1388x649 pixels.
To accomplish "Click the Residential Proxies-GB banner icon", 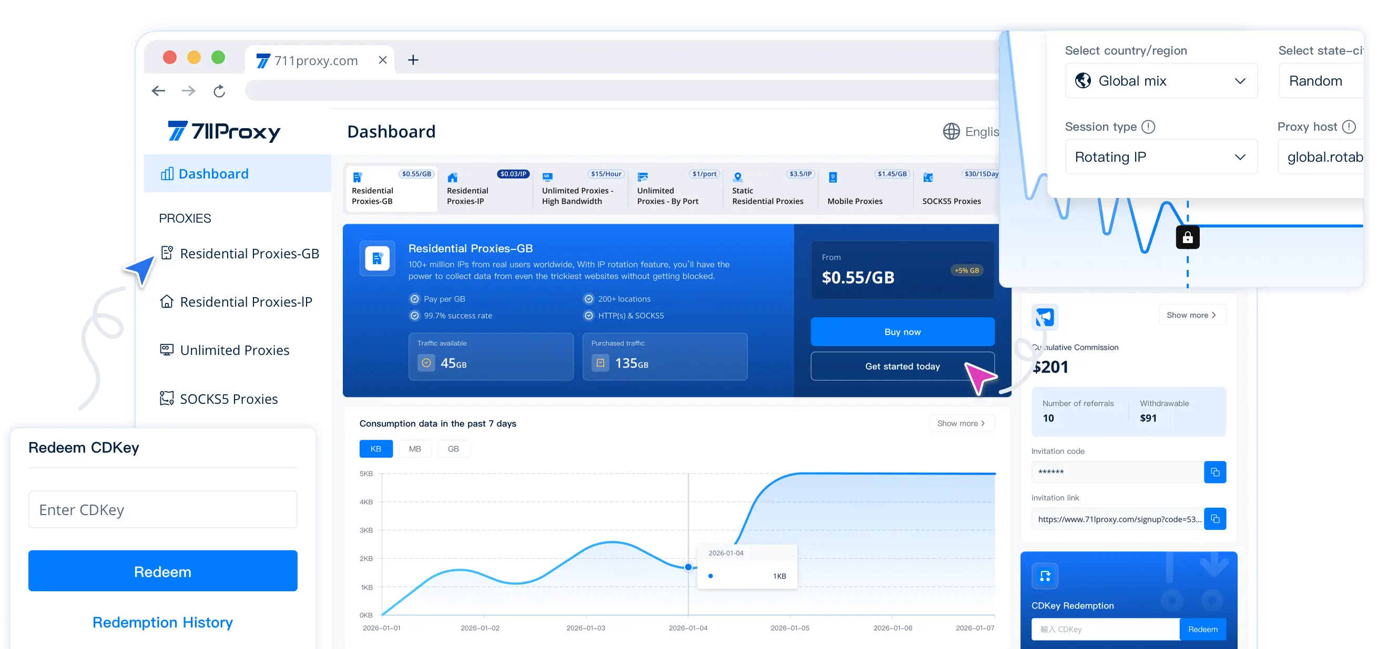I will click(x=377, y=259).
